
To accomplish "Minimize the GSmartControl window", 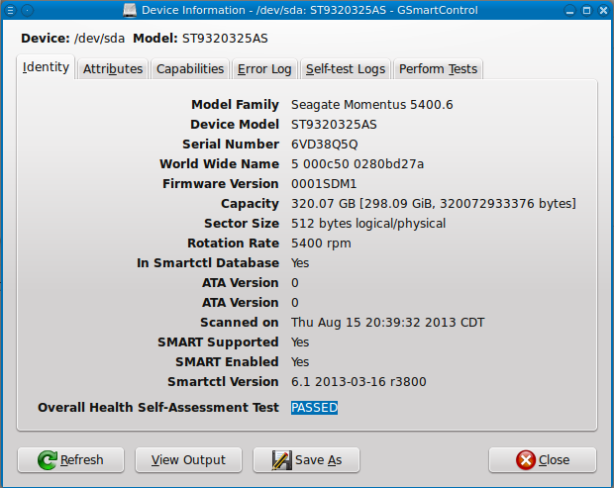I will tap(569, 10).
